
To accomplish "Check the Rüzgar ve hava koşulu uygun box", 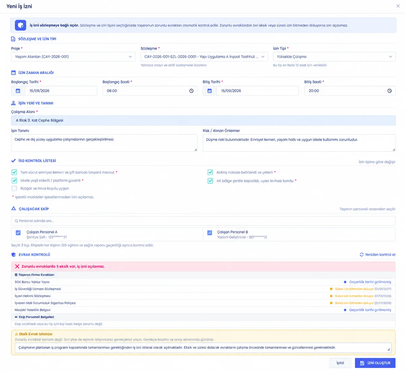I will [14, 189].
